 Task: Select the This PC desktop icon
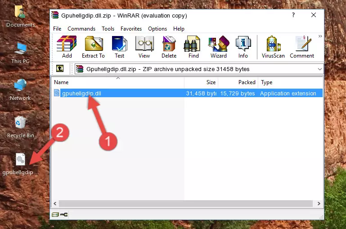coord(20,53)
